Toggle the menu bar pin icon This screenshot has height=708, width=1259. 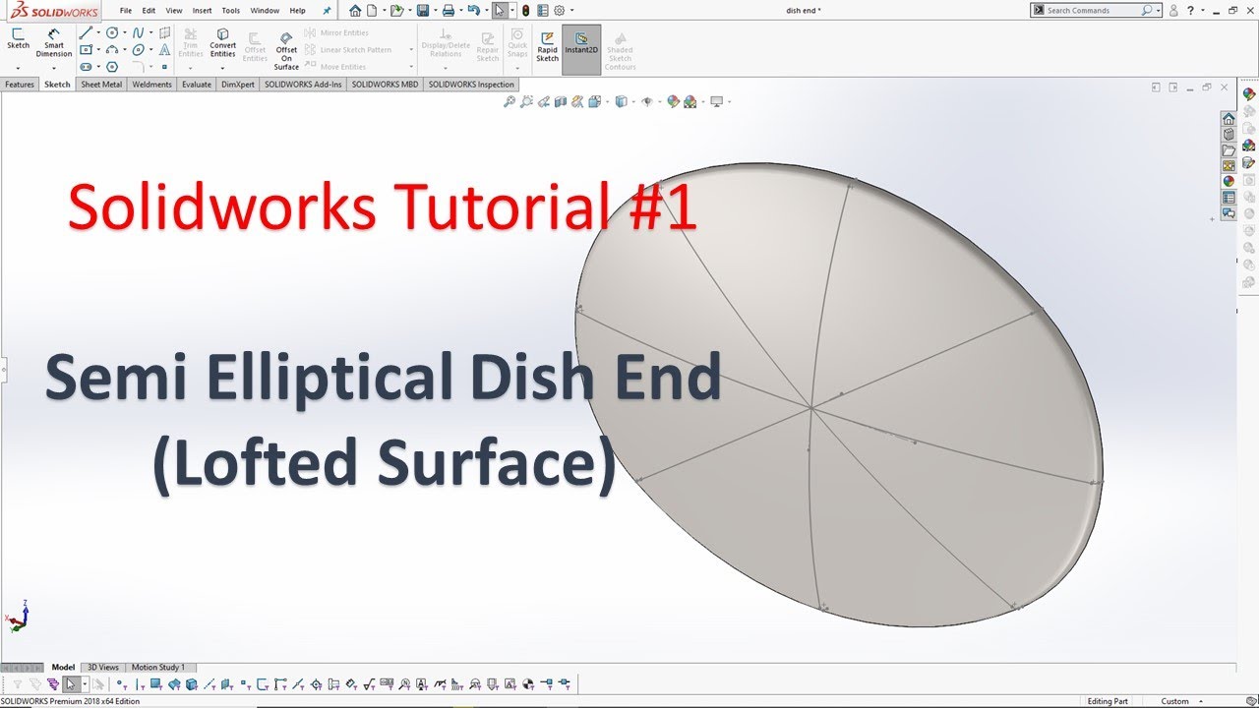(x=327, y=11)
